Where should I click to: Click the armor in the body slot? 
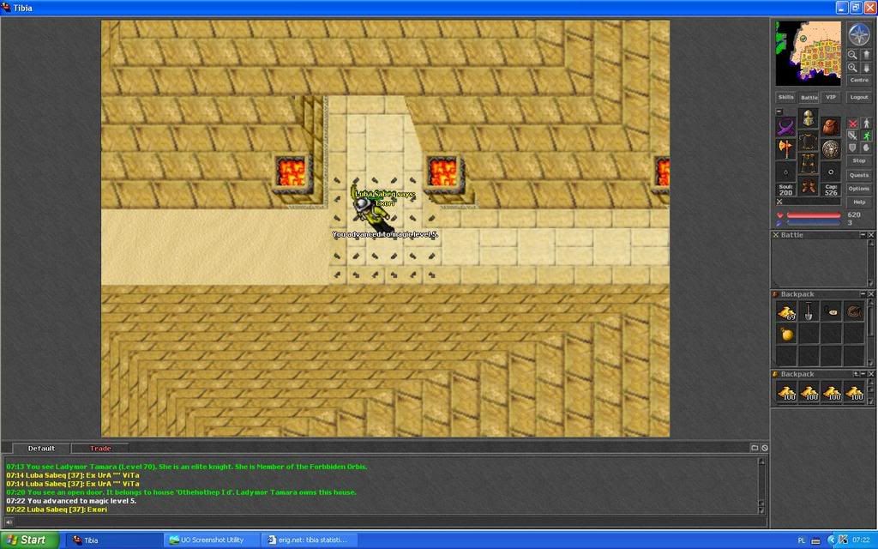(x=808, y=140)
